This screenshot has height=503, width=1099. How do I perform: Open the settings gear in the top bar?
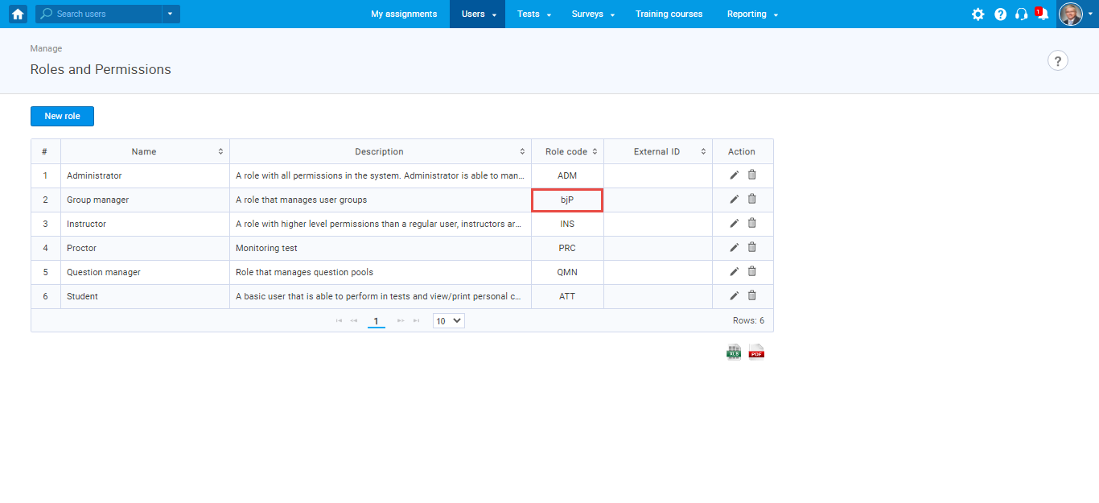click(x=978, y=14)
